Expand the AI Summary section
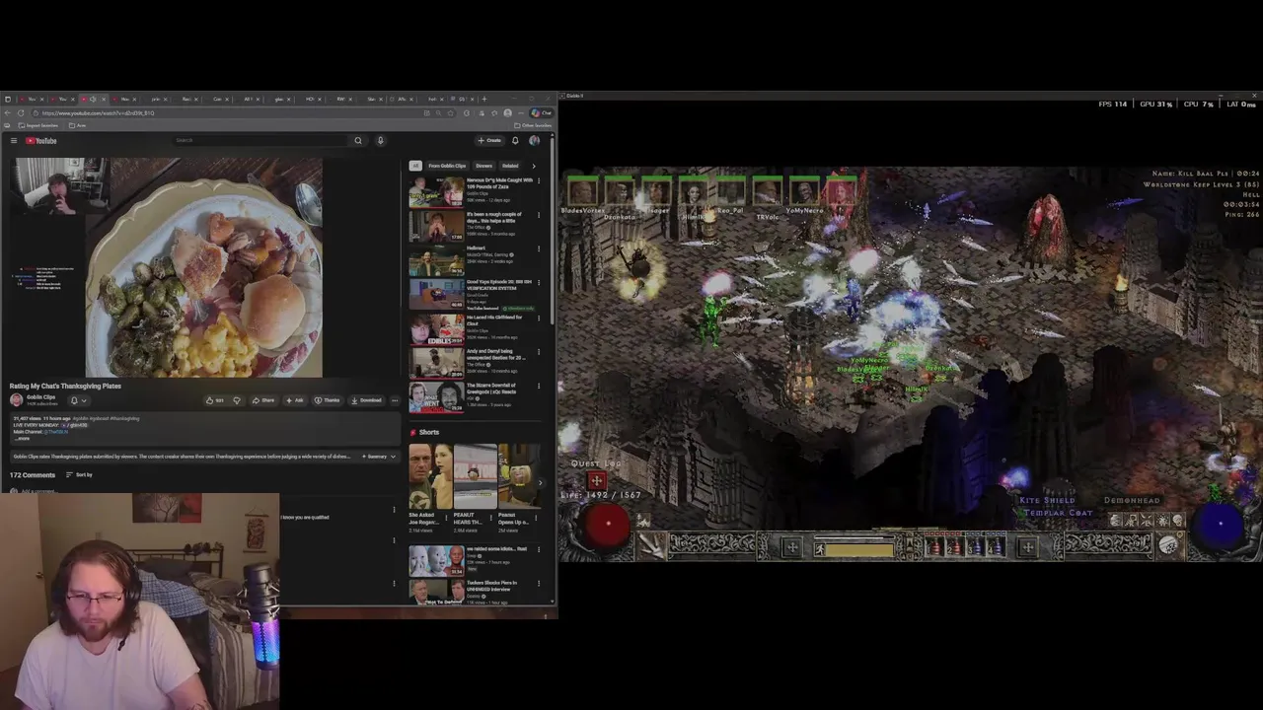The width and height of the screenshot is (1263, 710). (379, 457)
